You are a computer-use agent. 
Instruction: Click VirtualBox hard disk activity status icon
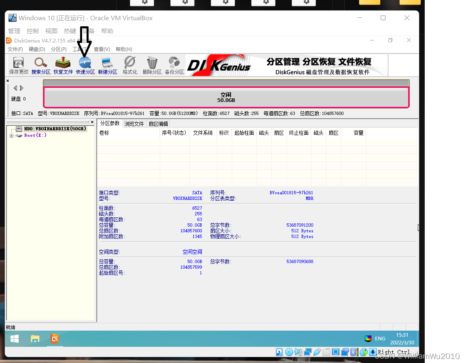(x=279, y=352)
